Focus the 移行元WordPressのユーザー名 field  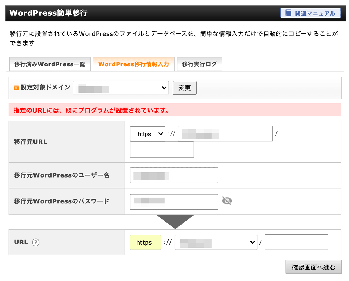[x=174, y=175]
